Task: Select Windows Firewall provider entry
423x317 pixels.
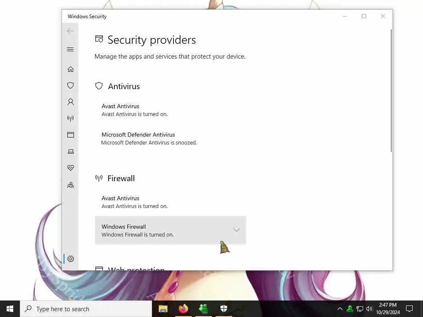Action: (x=171, y=230)
